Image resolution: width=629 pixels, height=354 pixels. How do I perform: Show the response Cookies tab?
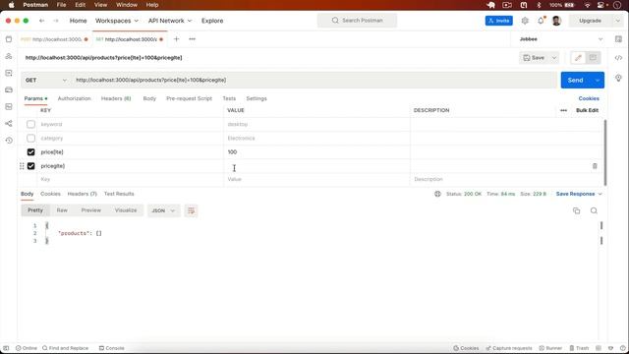(x=50, y=194)
